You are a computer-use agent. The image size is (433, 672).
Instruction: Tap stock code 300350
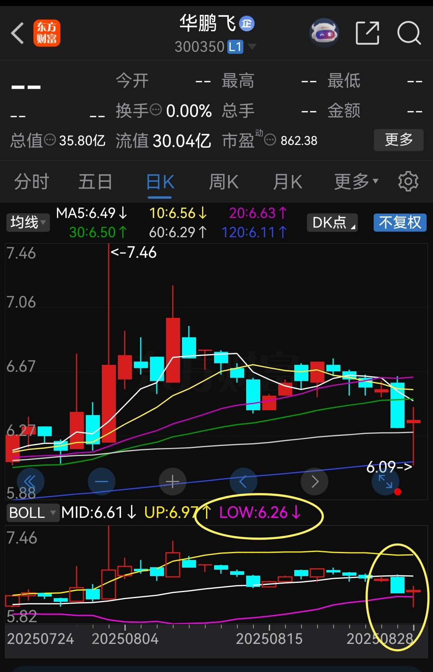click(200, 47)
